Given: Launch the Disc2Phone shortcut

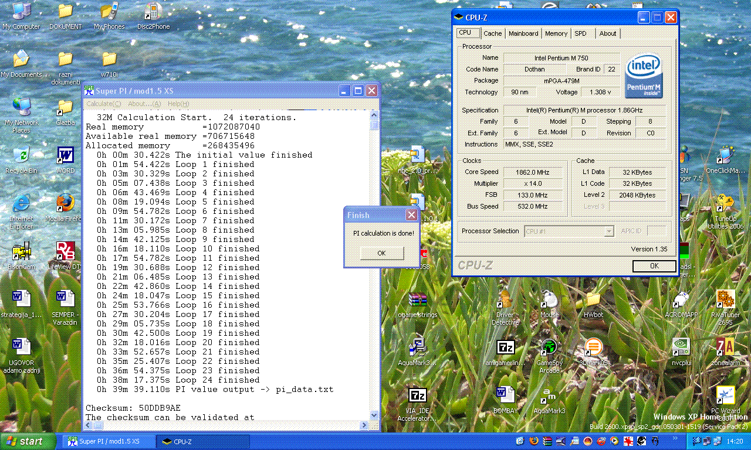Looking at the screenshot, I should 153,15.
